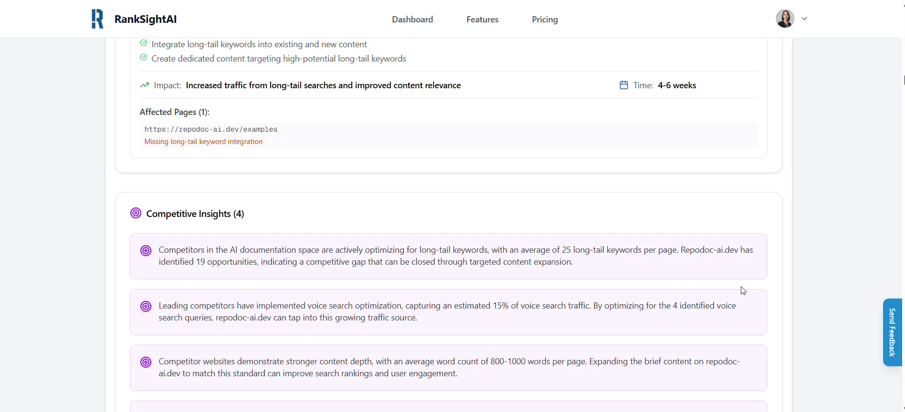905x412 pixels.
Task: Click the Missing long-tail keyword integration warning
Action: click(203, 142)
